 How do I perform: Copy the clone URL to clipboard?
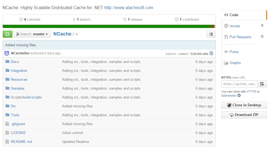pos(262,84)
